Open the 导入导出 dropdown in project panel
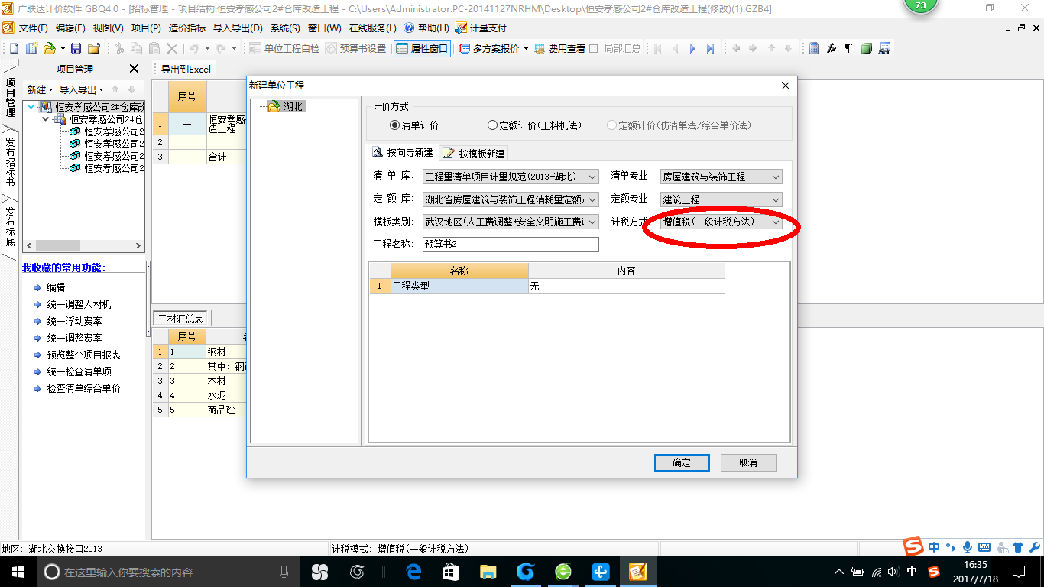1044x587 pixels. click(x=82, y=89)
